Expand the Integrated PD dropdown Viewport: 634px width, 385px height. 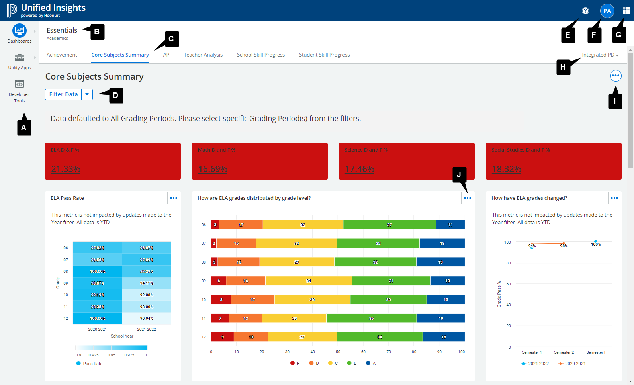[600, 55]
